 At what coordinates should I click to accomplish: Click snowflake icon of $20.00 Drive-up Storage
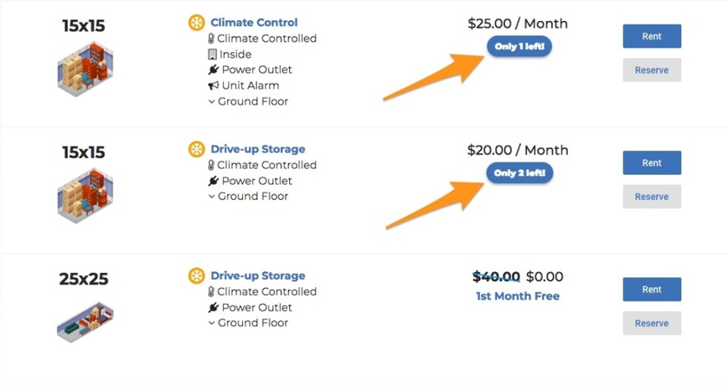tap(197, 149)
